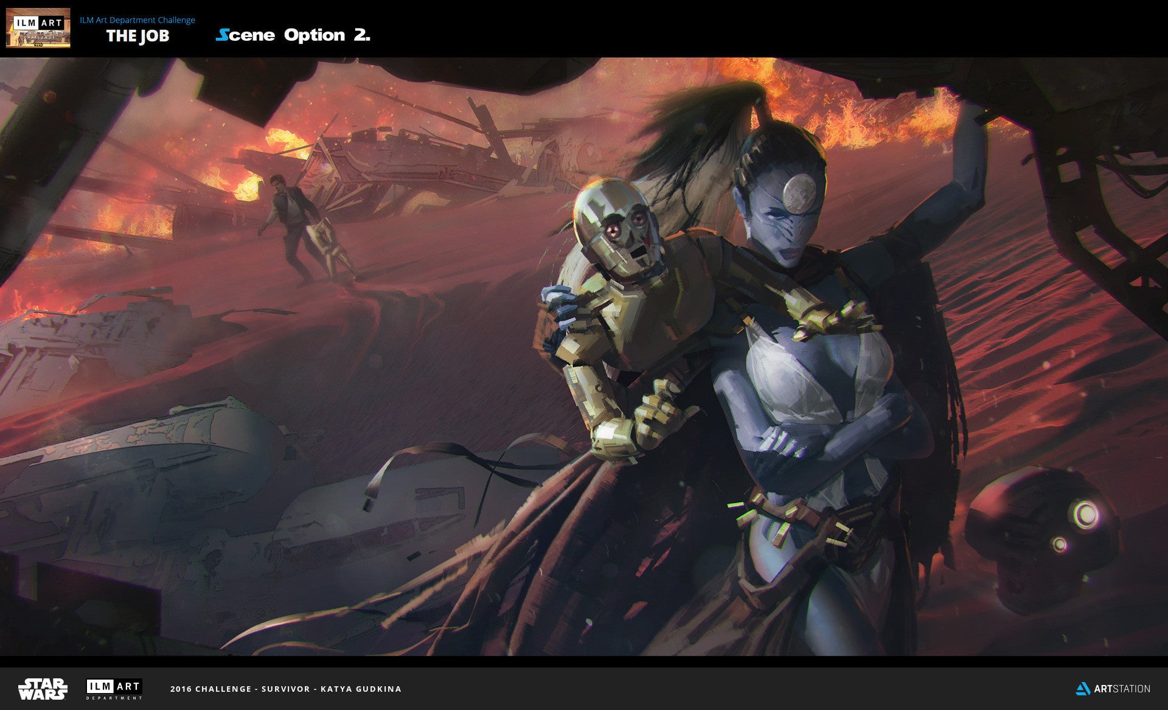Click the 2016 Challenge Survivor Katya Gudkina credit
Image resolution: width=1168 pixels, height=710 pixels.
pos(286,689)
